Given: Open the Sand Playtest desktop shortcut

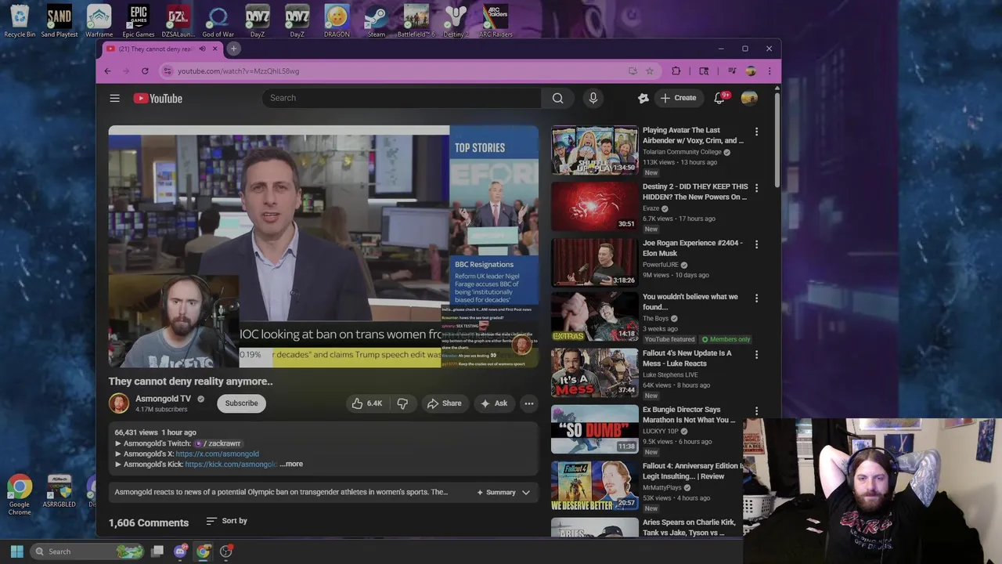Looking at the screenshot, I should [59, 21].
